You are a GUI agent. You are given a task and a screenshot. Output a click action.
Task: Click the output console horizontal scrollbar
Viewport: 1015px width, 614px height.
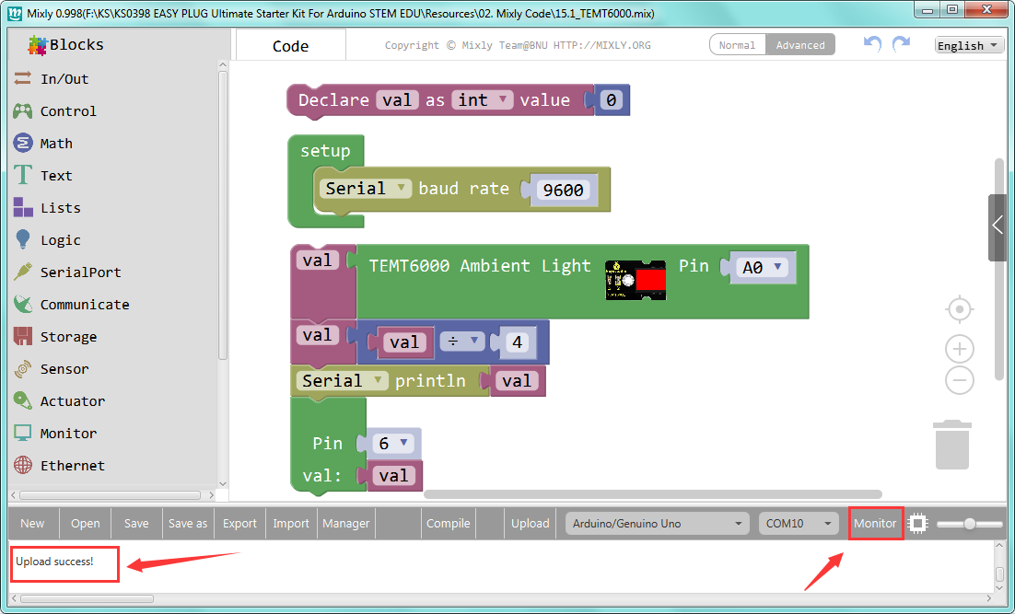pos(88,598)
